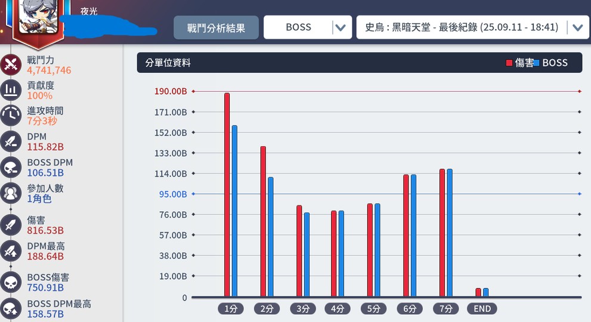591x322 pixels.
Task: Select the 1分 axis label
Action: coord(231,309)
